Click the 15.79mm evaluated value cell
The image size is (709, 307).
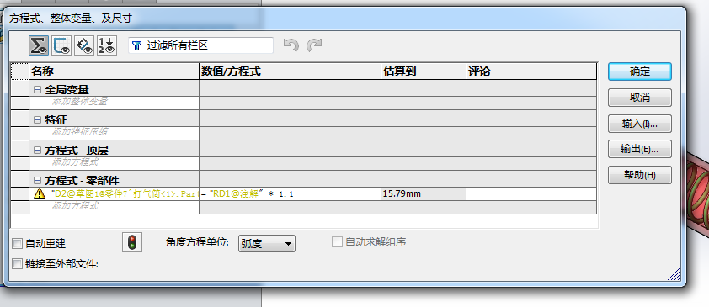point(424,194)
